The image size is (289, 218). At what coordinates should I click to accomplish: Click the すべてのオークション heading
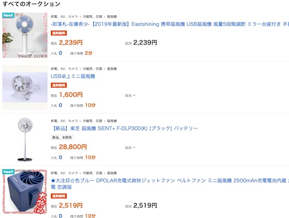tap(31, 4)
